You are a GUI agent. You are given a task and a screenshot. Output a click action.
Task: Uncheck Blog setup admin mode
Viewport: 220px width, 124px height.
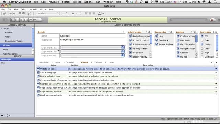point(130,52)
